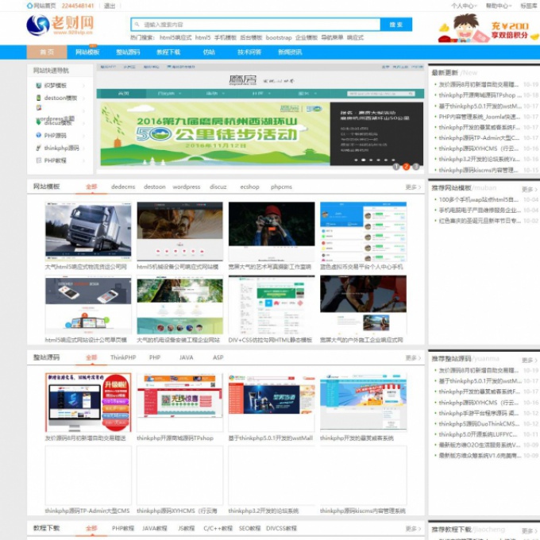Open thinkphp5源码DuoThinkCMS link
540x540 pixels.
(x=479, y=423)
